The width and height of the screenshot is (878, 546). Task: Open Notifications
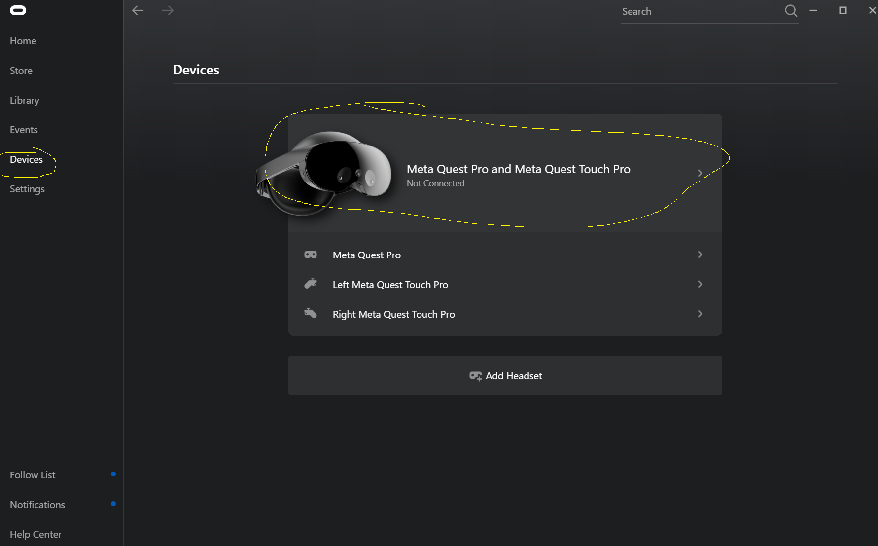click(37, 505)
